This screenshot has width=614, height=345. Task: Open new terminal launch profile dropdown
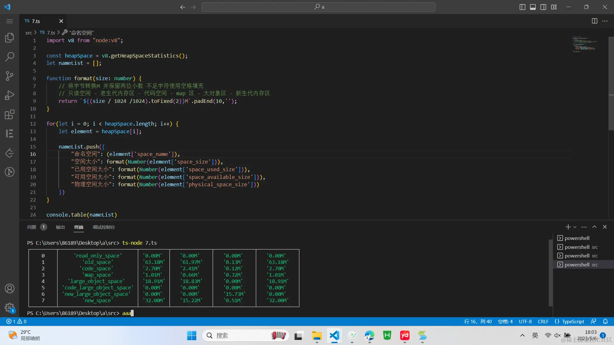[575, 227]
